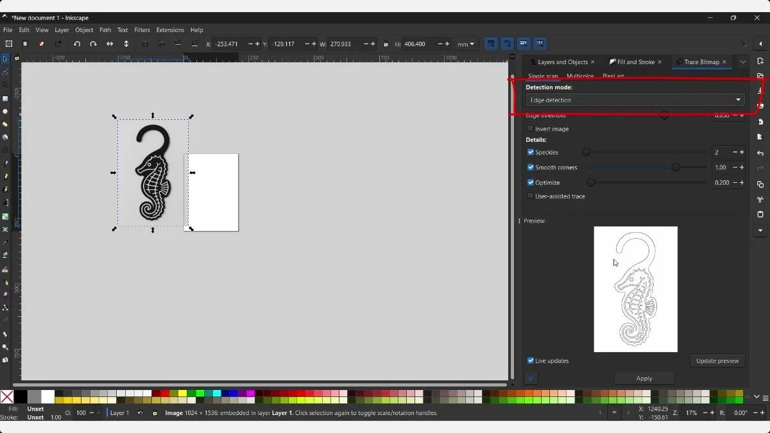Choose the Rectangle tool in toolbox

[5, 99]
